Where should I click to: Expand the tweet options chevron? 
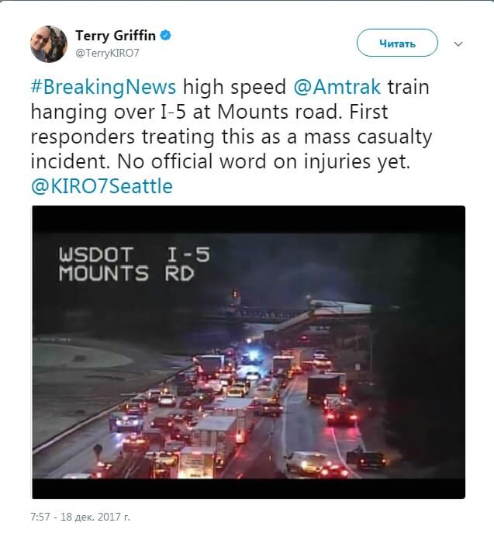[x=458, y=44]
